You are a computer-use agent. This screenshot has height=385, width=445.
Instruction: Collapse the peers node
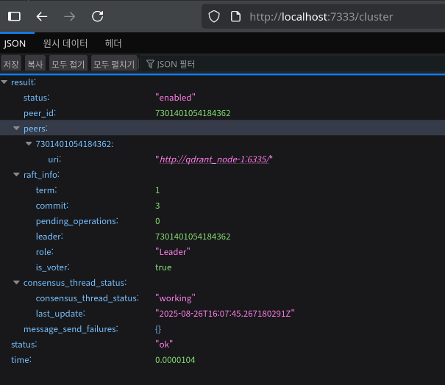pyautogui.click(x=17, y=129)
